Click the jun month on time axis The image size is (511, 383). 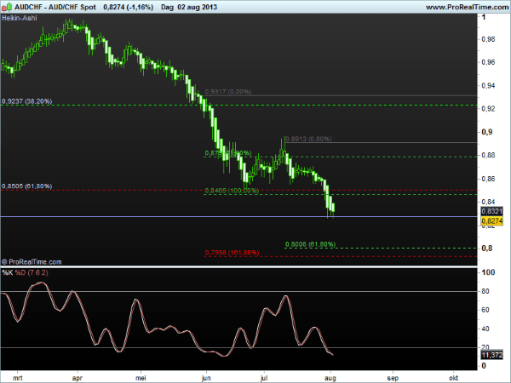206,378
